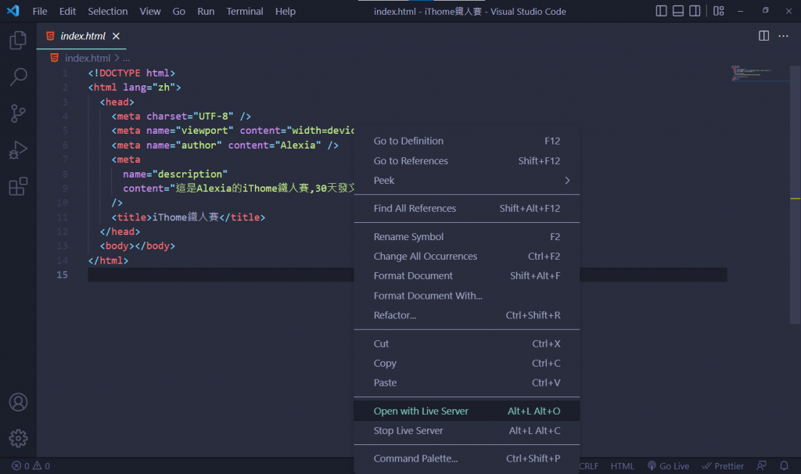Click CRLF line ending in status bar
The width and height of the screenshot is (801, 474).
point(589,466)
